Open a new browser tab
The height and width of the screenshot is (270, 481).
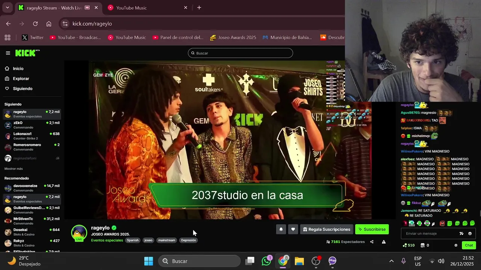[199, 7]
